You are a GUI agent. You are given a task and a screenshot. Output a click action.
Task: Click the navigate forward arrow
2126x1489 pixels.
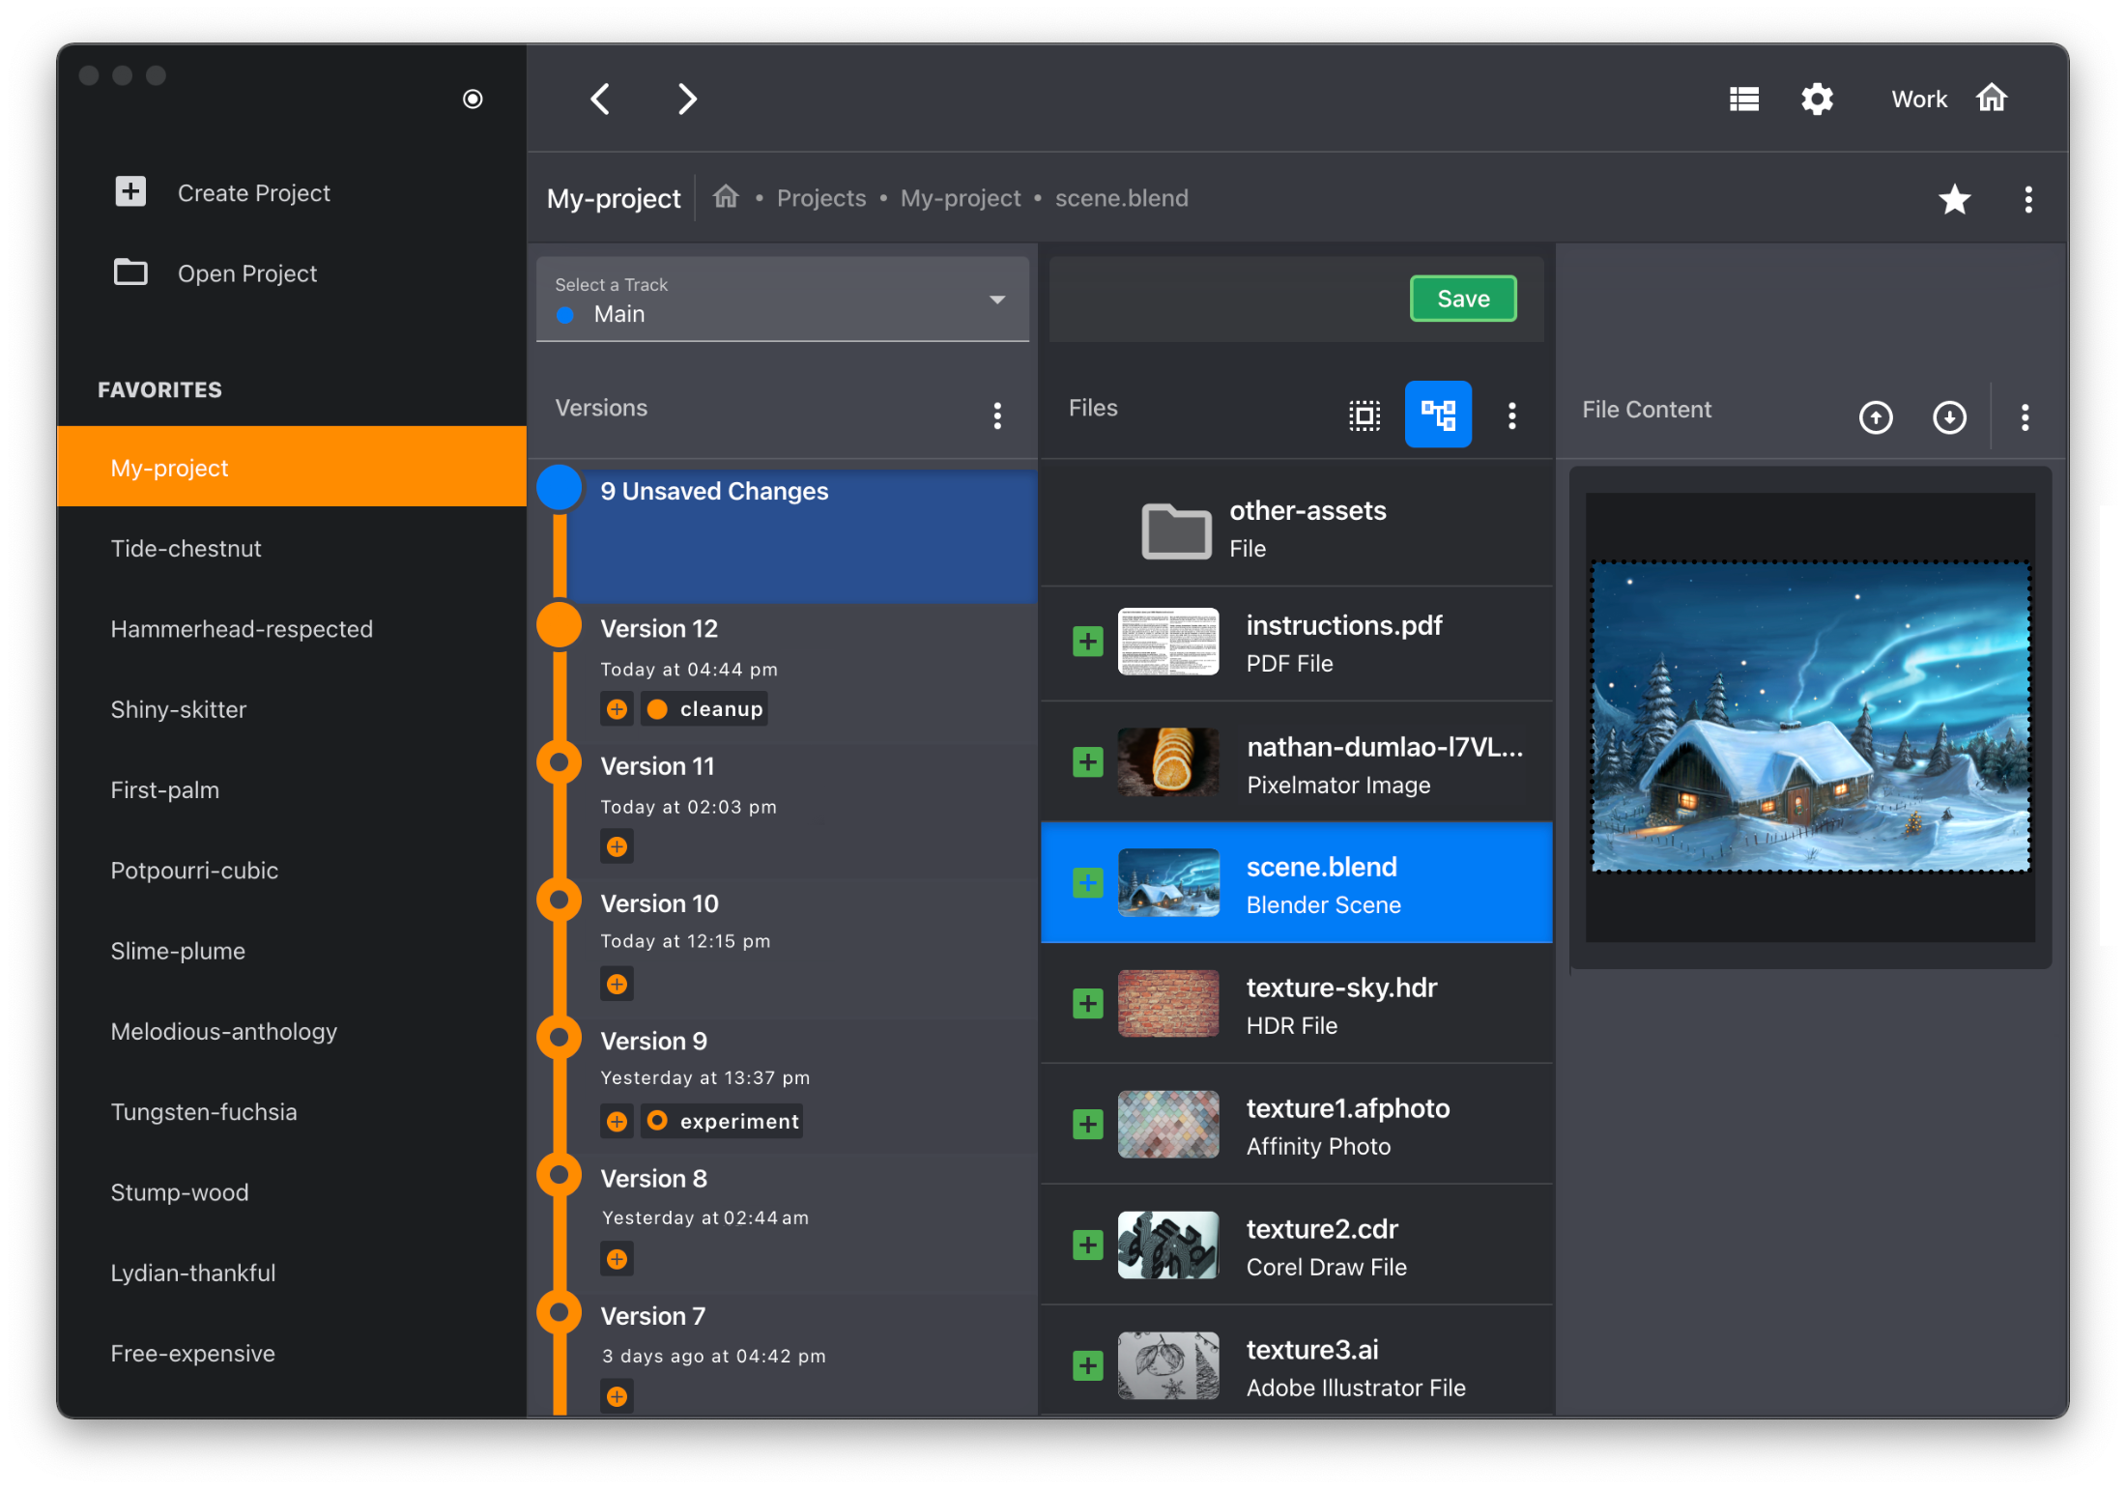(686, 99)
